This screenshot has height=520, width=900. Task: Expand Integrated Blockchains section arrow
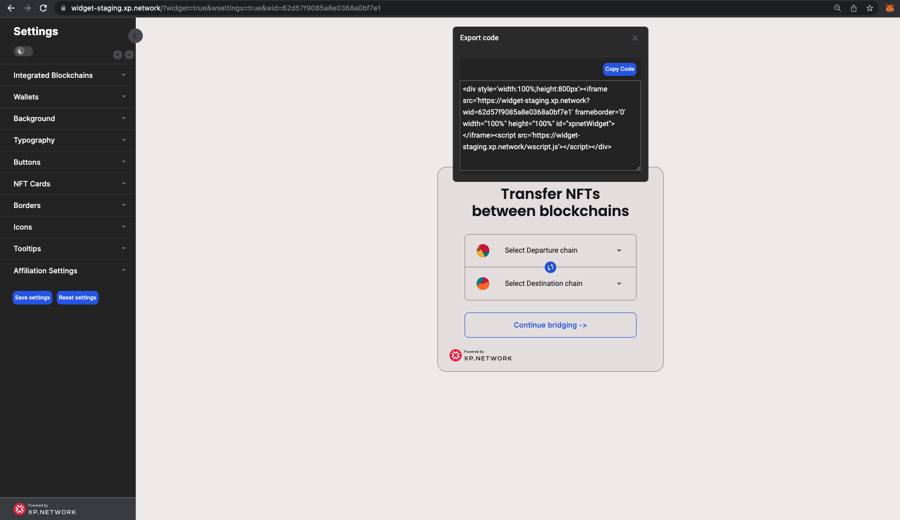tap(124, 75)
